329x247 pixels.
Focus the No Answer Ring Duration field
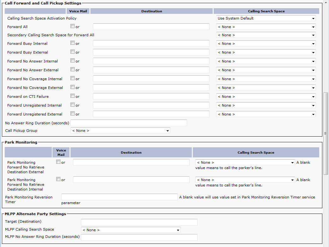pyautogui.click(x=129, y=123)
